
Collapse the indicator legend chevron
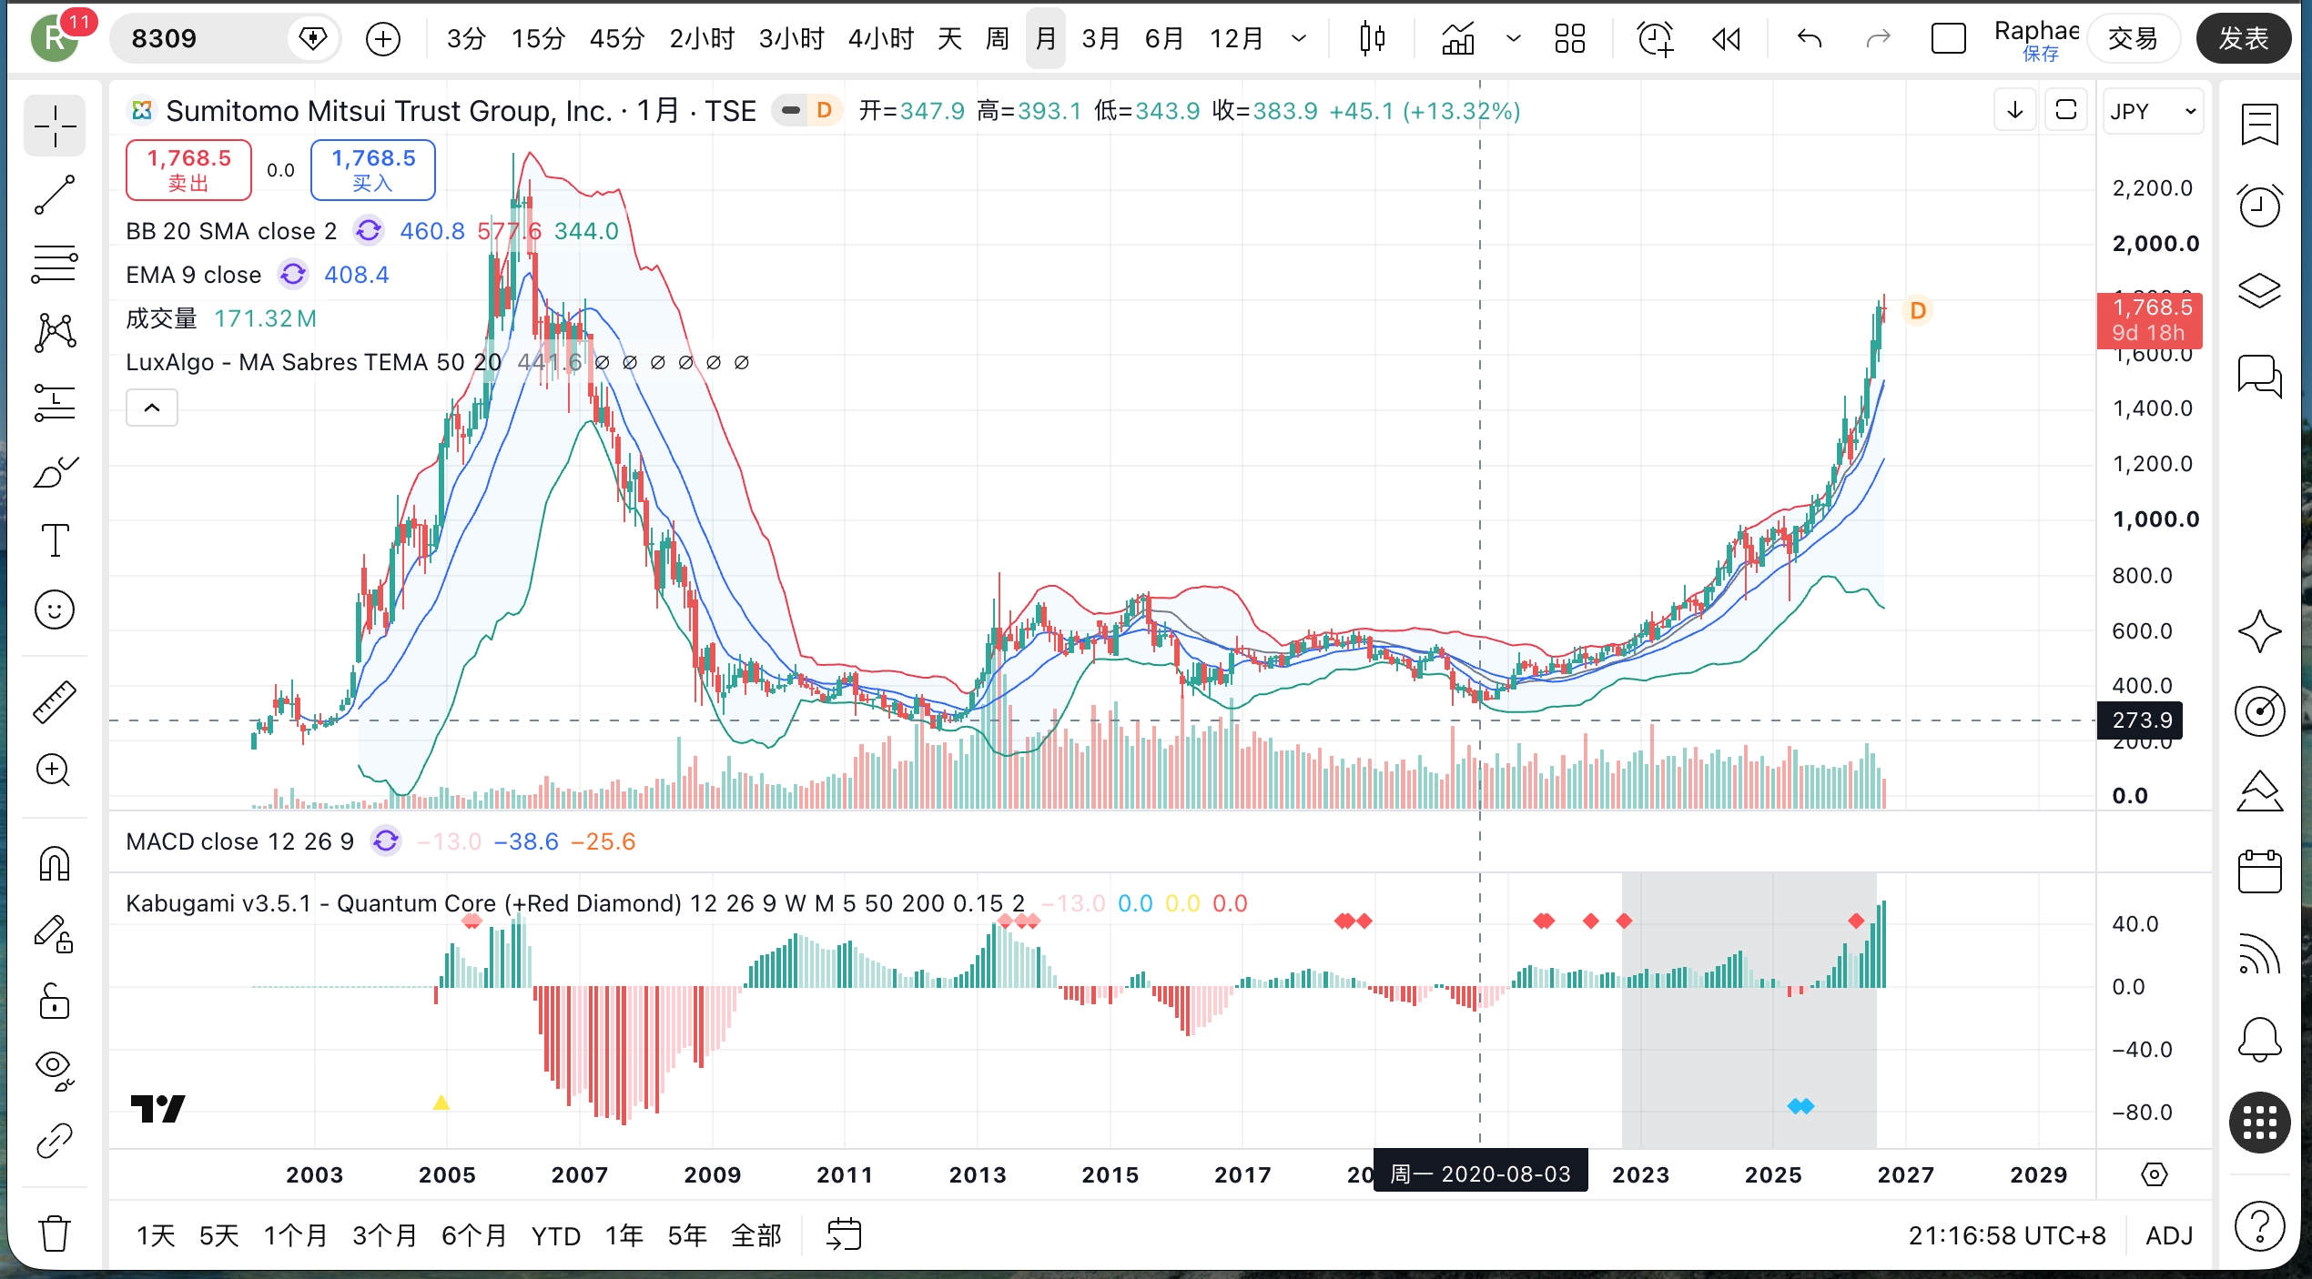152,408
